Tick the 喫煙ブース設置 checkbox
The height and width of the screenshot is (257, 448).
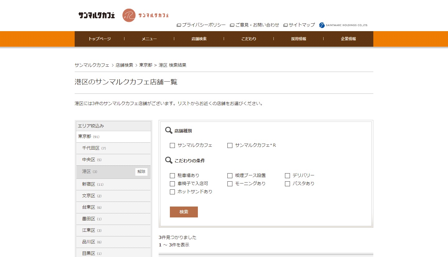coord(230,176)
